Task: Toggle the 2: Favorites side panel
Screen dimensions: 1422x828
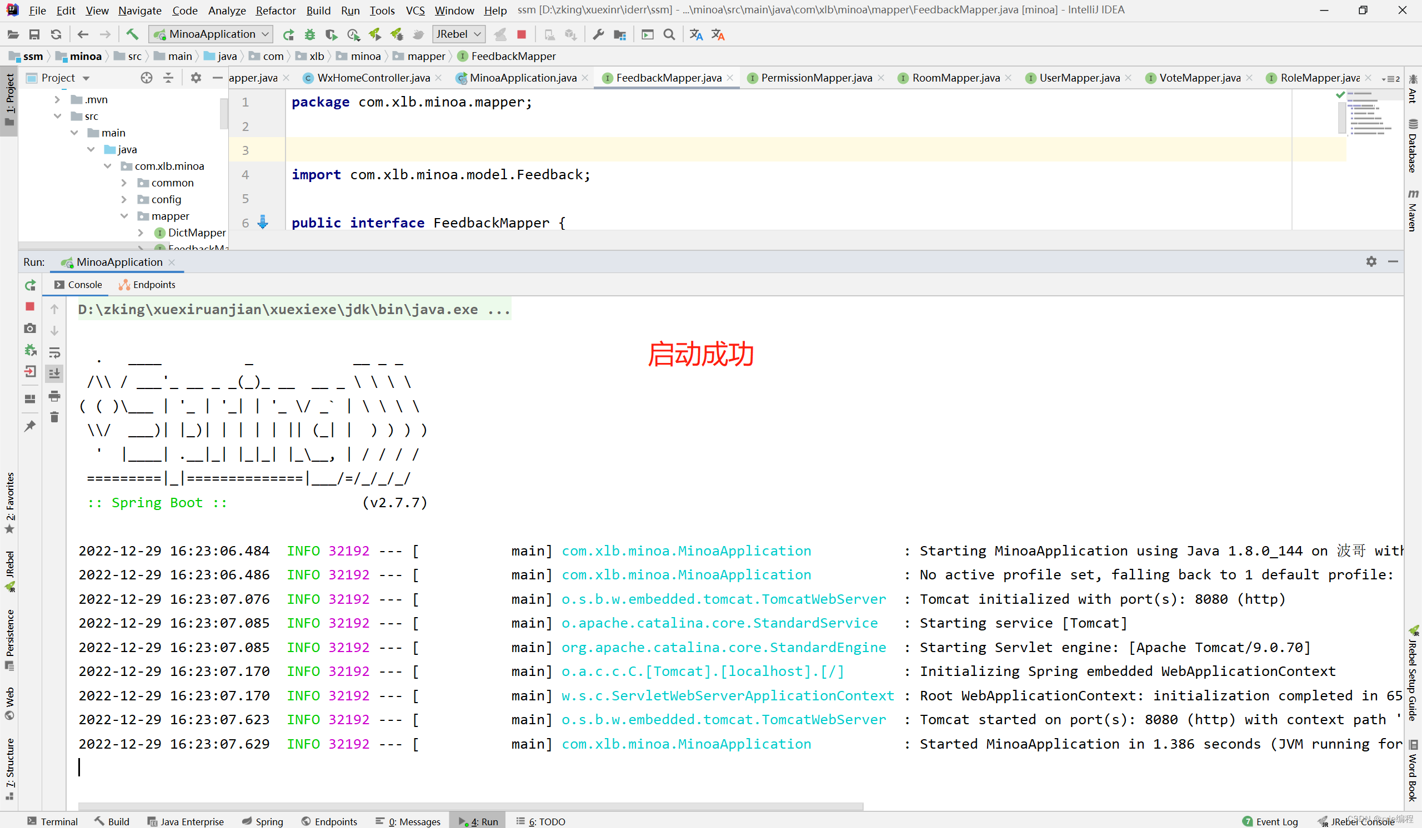Action: point(9,503)
